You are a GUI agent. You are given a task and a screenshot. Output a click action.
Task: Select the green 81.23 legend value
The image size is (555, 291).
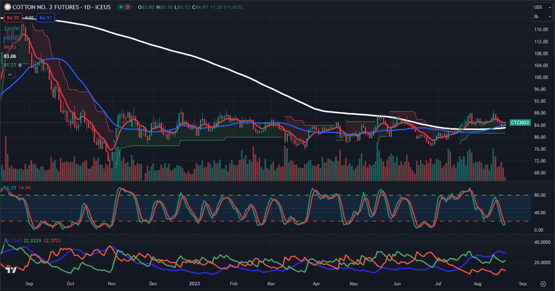click(10, 65)
